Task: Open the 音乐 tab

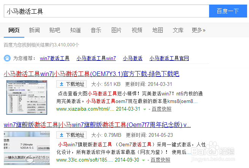Action: 96,30
